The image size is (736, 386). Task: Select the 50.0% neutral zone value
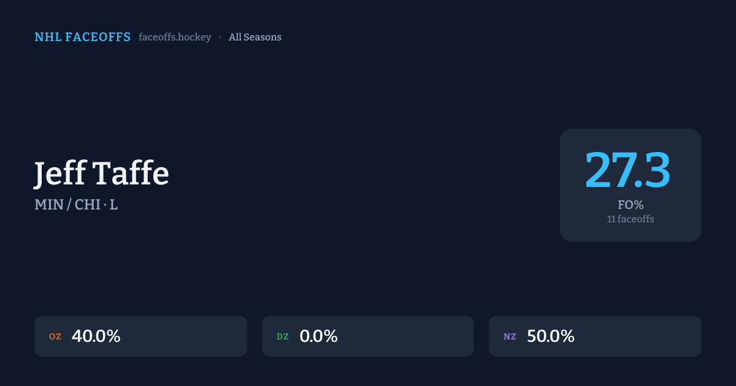(x=551, y=336)
